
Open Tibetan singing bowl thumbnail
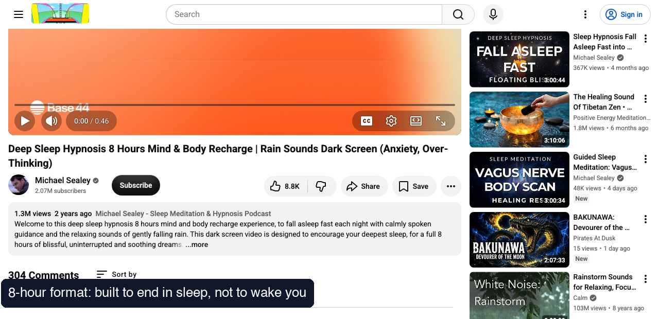tap(519, 119)
